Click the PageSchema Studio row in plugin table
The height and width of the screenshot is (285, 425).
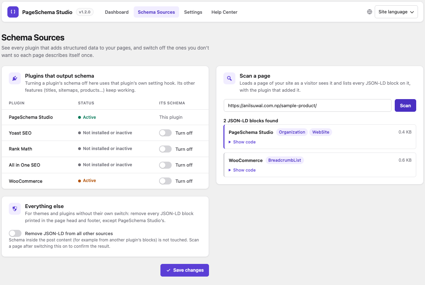tap(105, 117)
